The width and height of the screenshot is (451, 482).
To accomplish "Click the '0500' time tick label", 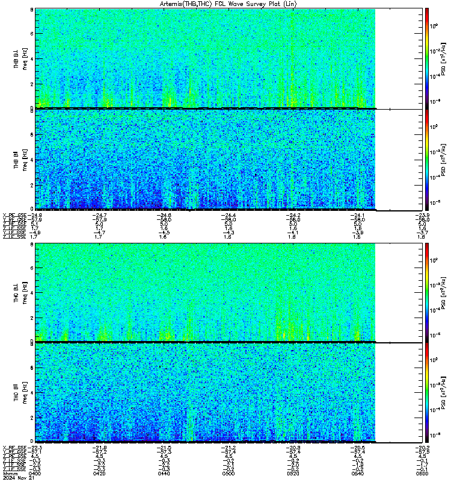I will [x=229, y=474].
